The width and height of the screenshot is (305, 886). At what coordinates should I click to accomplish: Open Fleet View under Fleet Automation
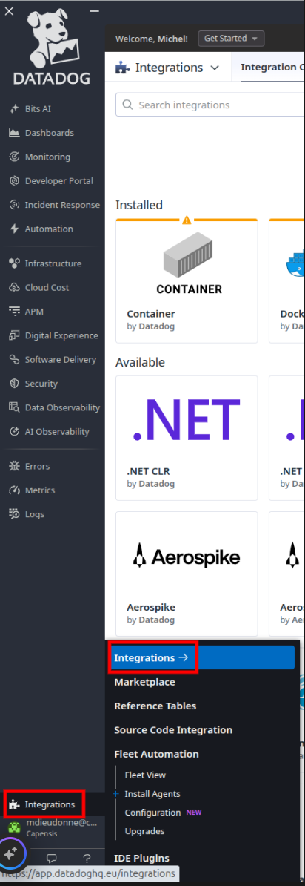tap(145, 775)
